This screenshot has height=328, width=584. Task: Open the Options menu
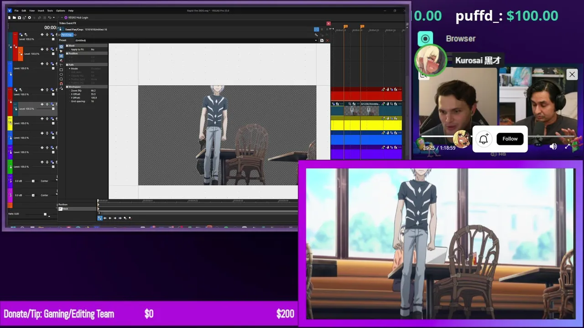[61, 10]
